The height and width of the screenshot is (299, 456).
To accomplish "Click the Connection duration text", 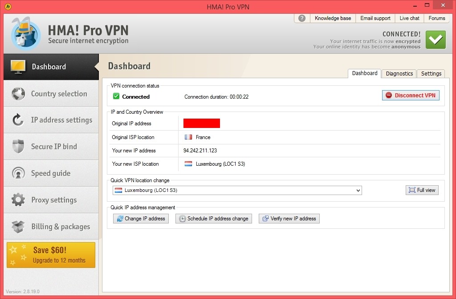I will click(x=216, y=97).
